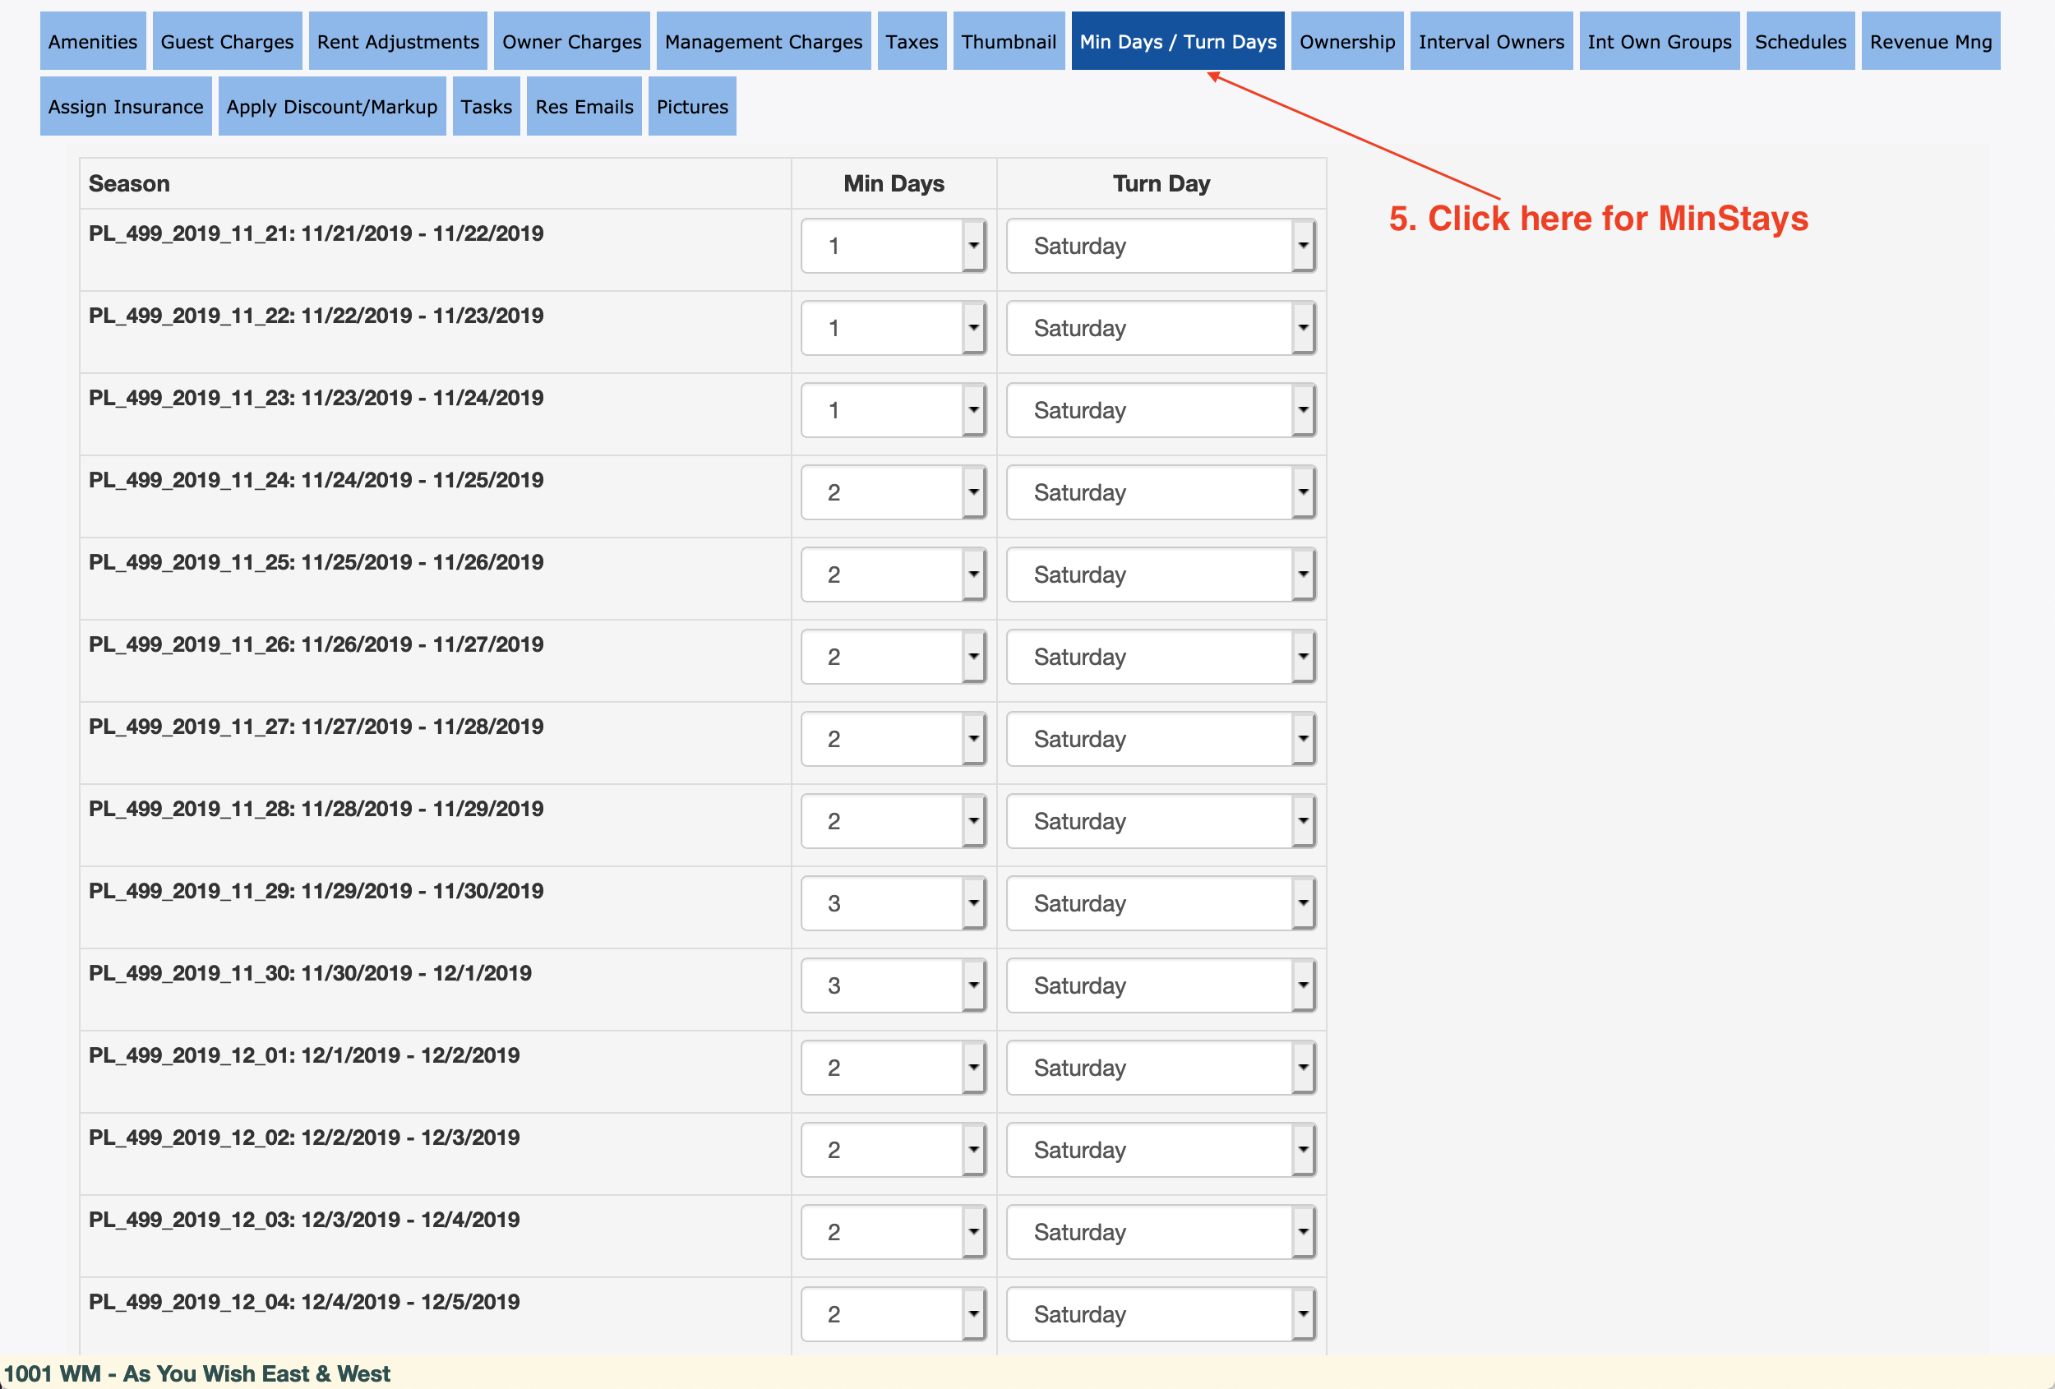Open Min Days dropdown for PL_499_2019_11_24
Screen dimensions: 2055x1389
tap(893, 492)
